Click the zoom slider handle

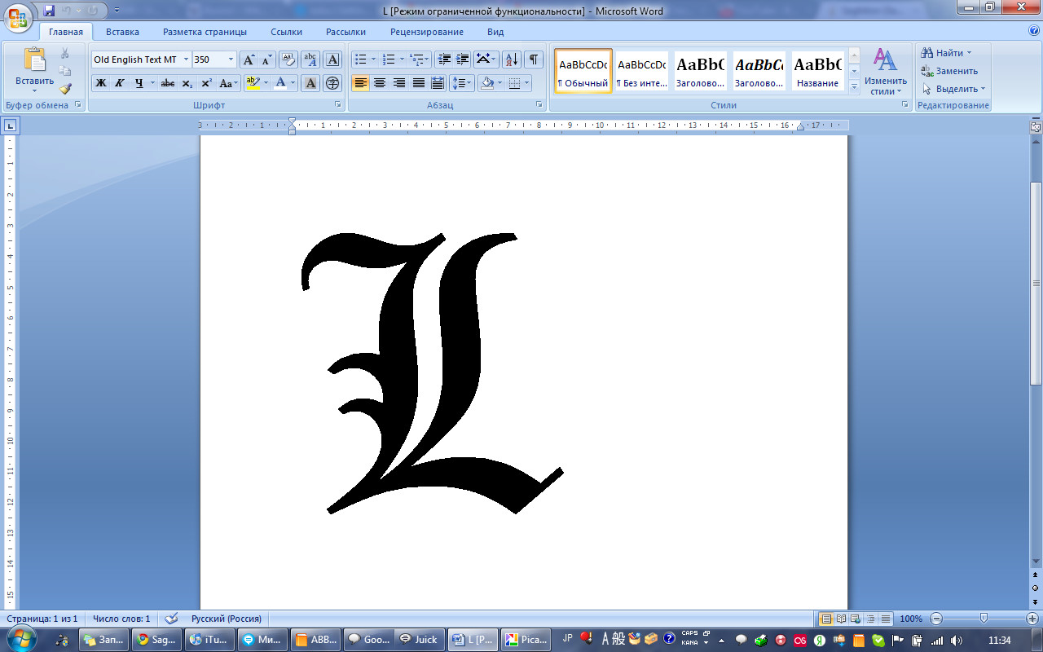click(984, 619)
